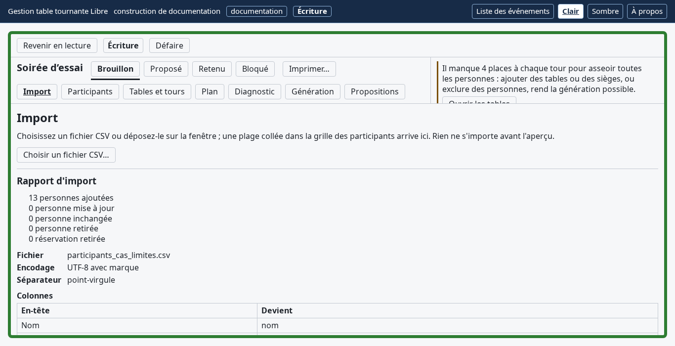
Task: Click the line 0 réservation retirée
Action: coord(67,239)
